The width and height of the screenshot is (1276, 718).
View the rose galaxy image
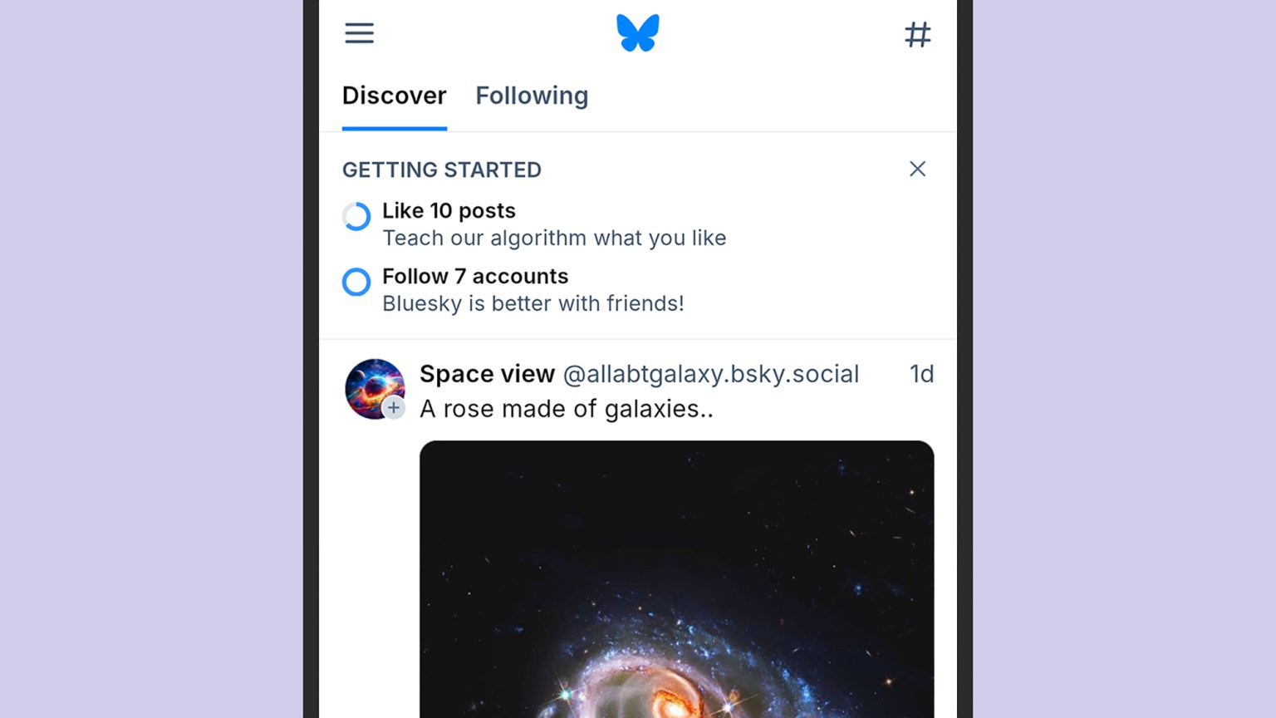[x=676, y=582]
